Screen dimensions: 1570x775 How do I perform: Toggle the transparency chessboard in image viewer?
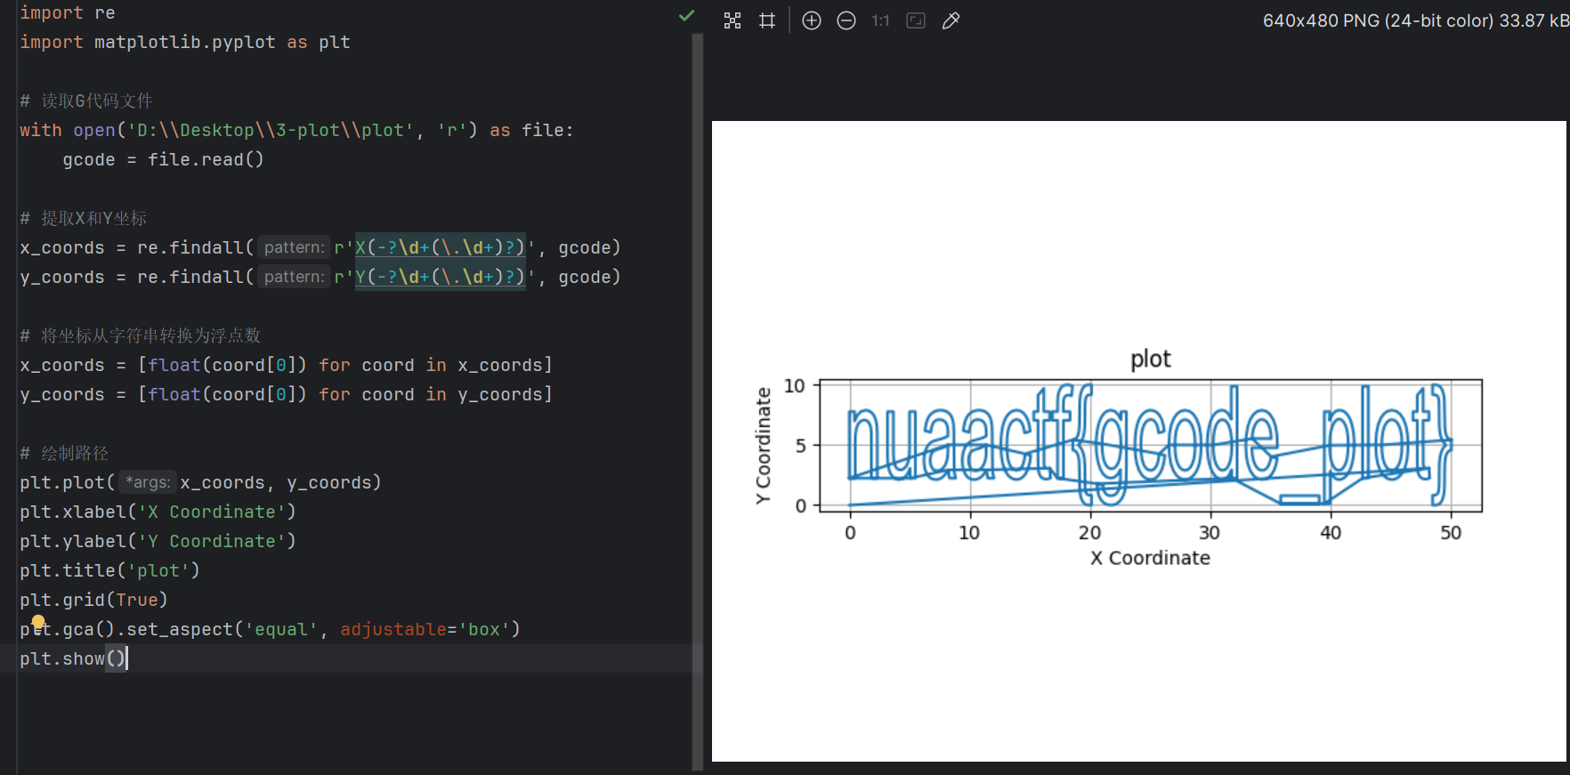pyautogui.click(x=732, y=20)
